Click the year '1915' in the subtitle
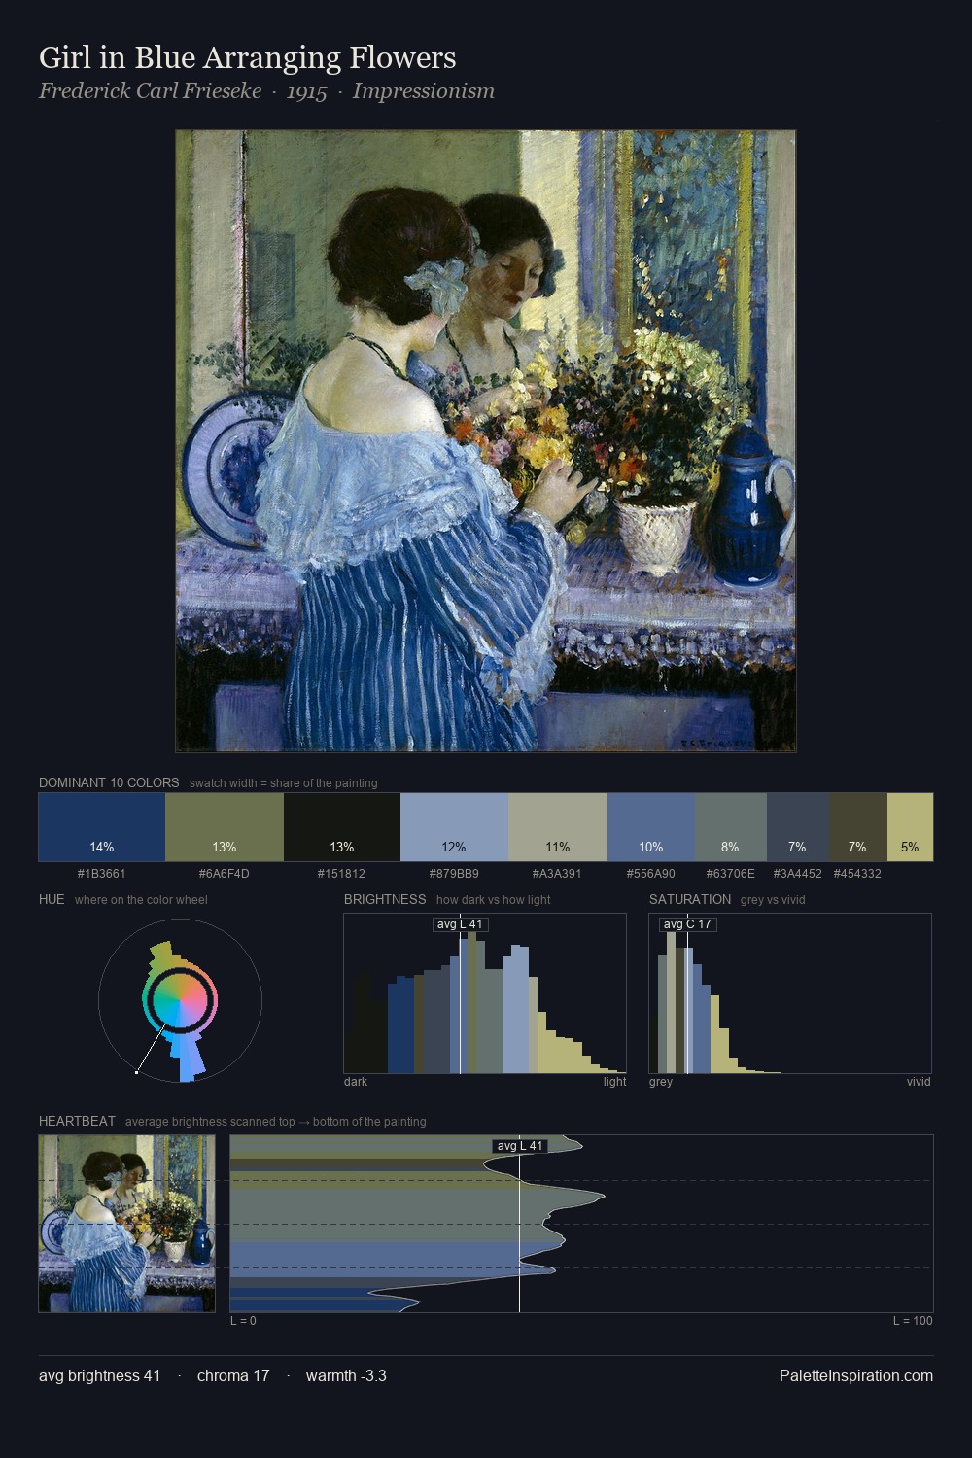This screenshot has width=972, height=1458. 307,91
